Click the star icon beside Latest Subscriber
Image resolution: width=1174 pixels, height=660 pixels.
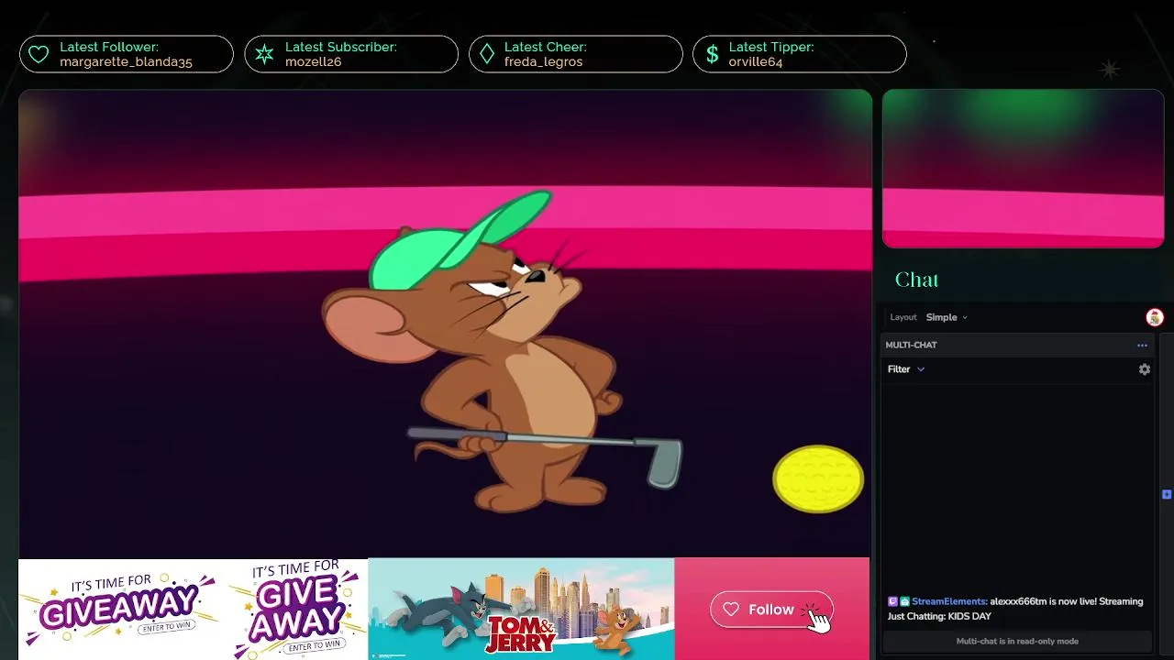[264, 55]
